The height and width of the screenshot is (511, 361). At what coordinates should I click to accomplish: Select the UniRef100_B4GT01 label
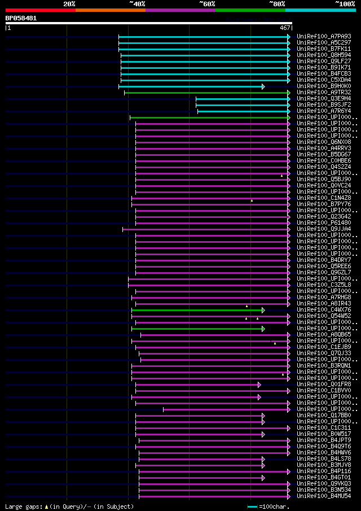324,477
